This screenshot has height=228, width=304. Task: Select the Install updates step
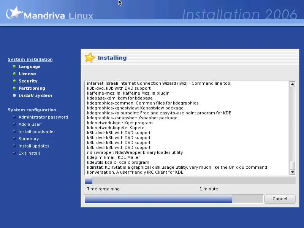(x=34, y=146)
